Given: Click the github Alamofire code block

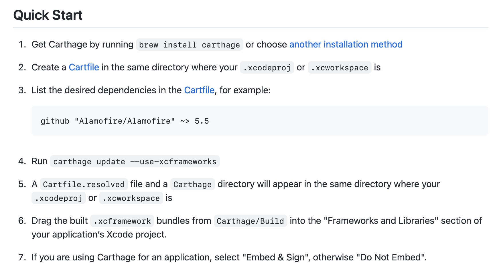Looking at the screenshot, I should point(125,121).
